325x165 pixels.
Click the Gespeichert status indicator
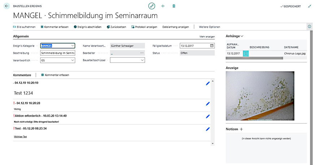pyautogui.click(x=290, y=6)
